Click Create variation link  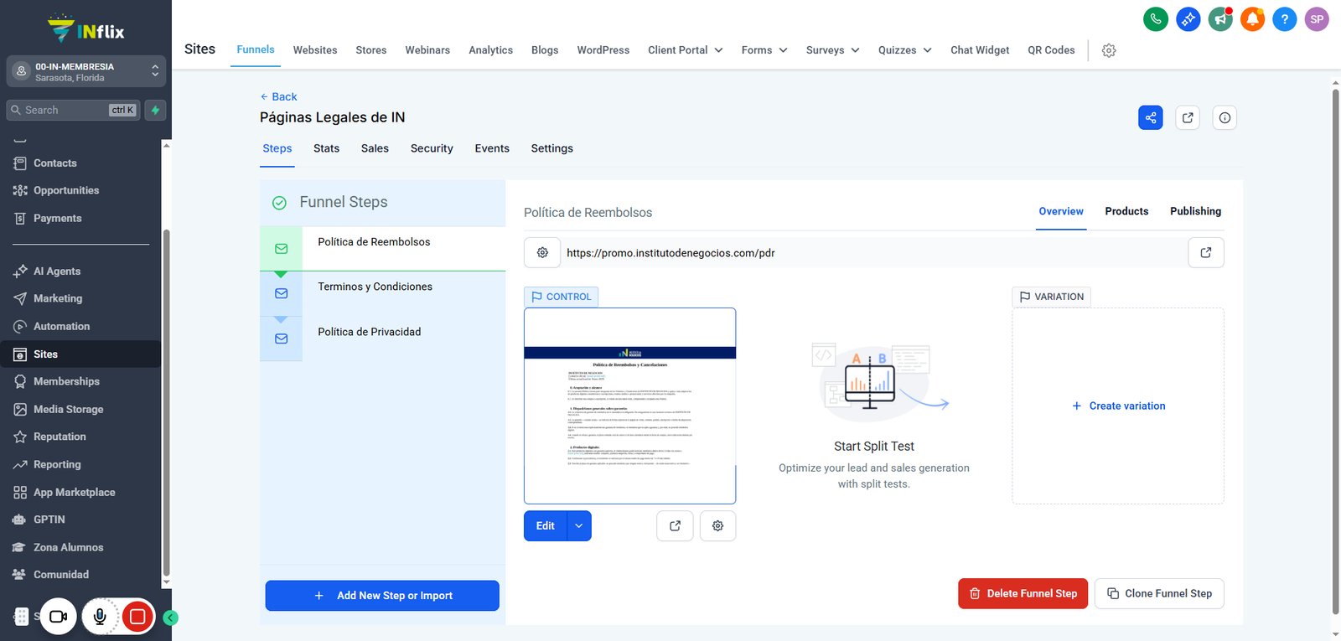1119,406
